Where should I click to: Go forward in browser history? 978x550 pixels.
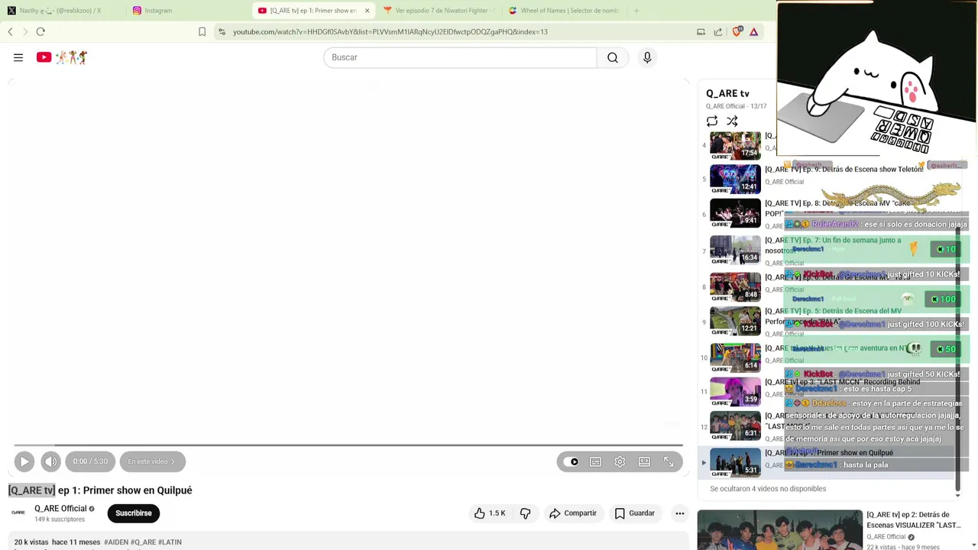24,31
